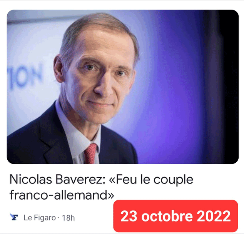
Task: Open the Nicolas Baverez article photo
Action: [123, 87]
